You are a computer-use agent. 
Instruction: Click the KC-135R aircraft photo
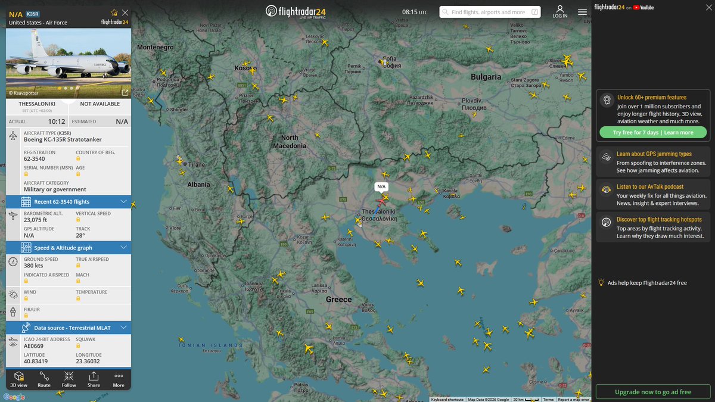(69, 63)
